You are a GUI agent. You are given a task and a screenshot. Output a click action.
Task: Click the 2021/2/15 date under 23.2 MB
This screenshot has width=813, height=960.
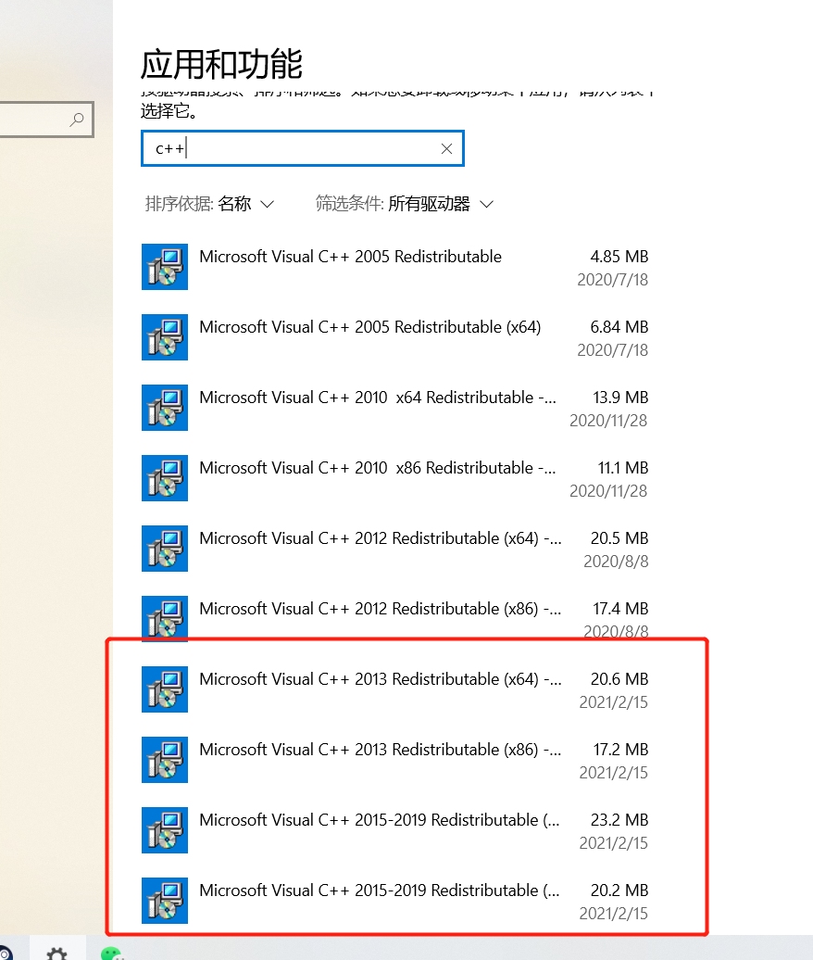614,843
